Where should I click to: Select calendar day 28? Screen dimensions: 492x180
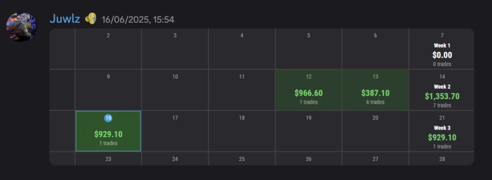(442, 159)
